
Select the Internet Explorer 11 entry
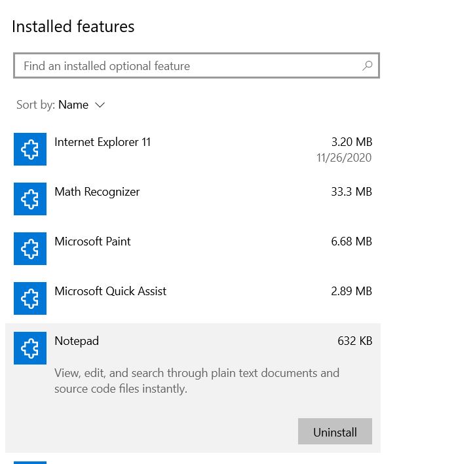point(193,149)
